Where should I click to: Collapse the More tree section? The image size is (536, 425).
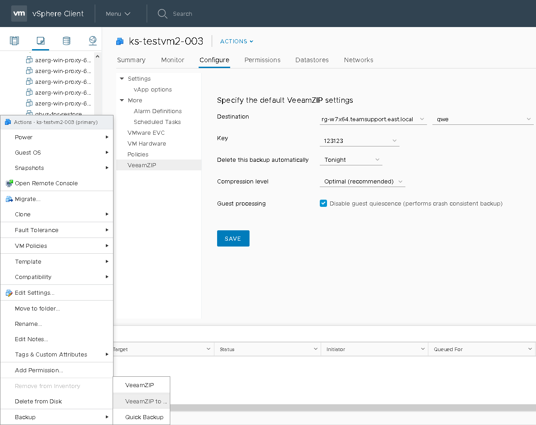(x=122, y=100)
